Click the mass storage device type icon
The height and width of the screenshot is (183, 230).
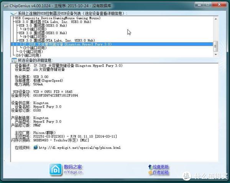[x=36, y=69]
